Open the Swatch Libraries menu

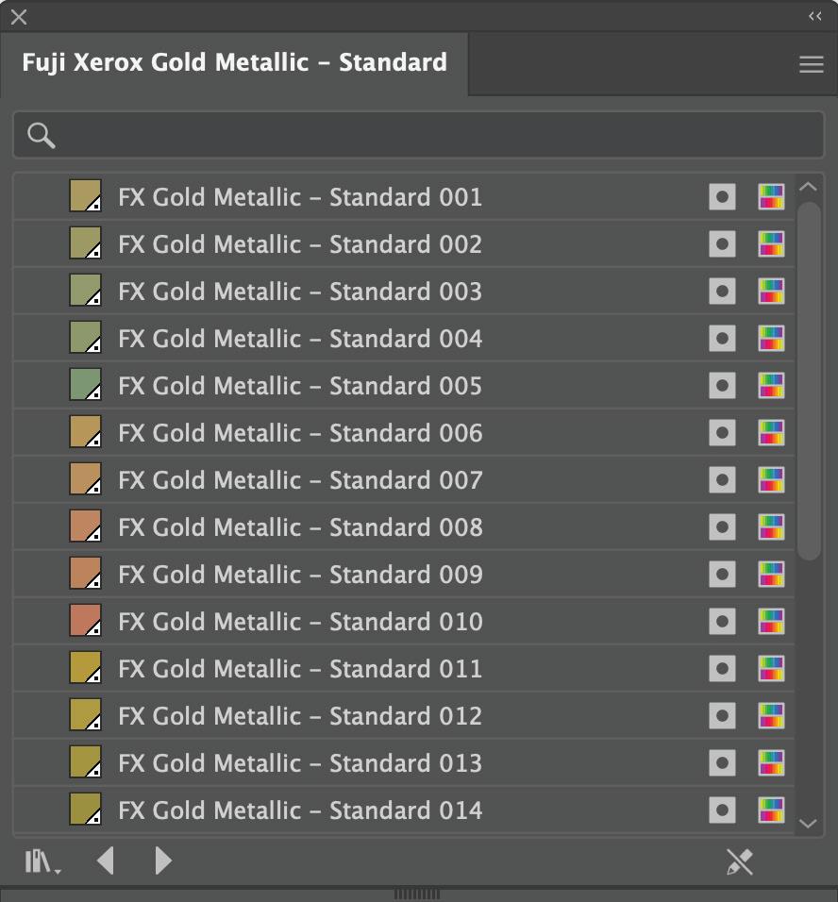point(42,860)
